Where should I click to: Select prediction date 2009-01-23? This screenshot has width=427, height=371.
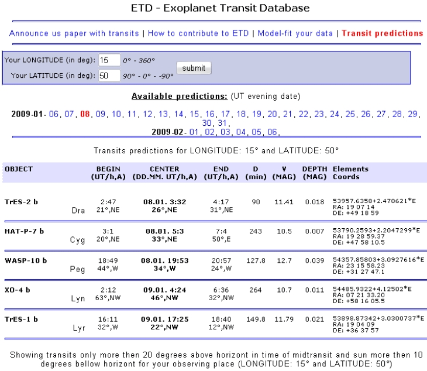click(x=319, y=114)
